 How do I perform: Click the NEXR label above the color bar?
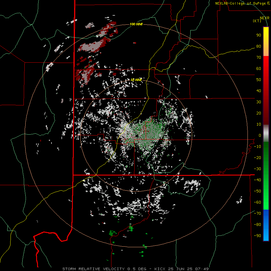coord(265,18)
